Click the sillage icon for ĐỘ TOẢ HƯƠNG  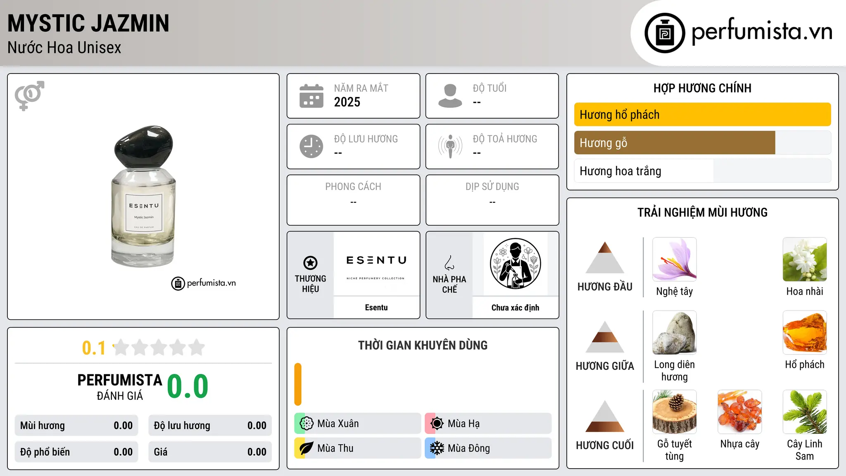pyautogui.click(x=450, y=146)
